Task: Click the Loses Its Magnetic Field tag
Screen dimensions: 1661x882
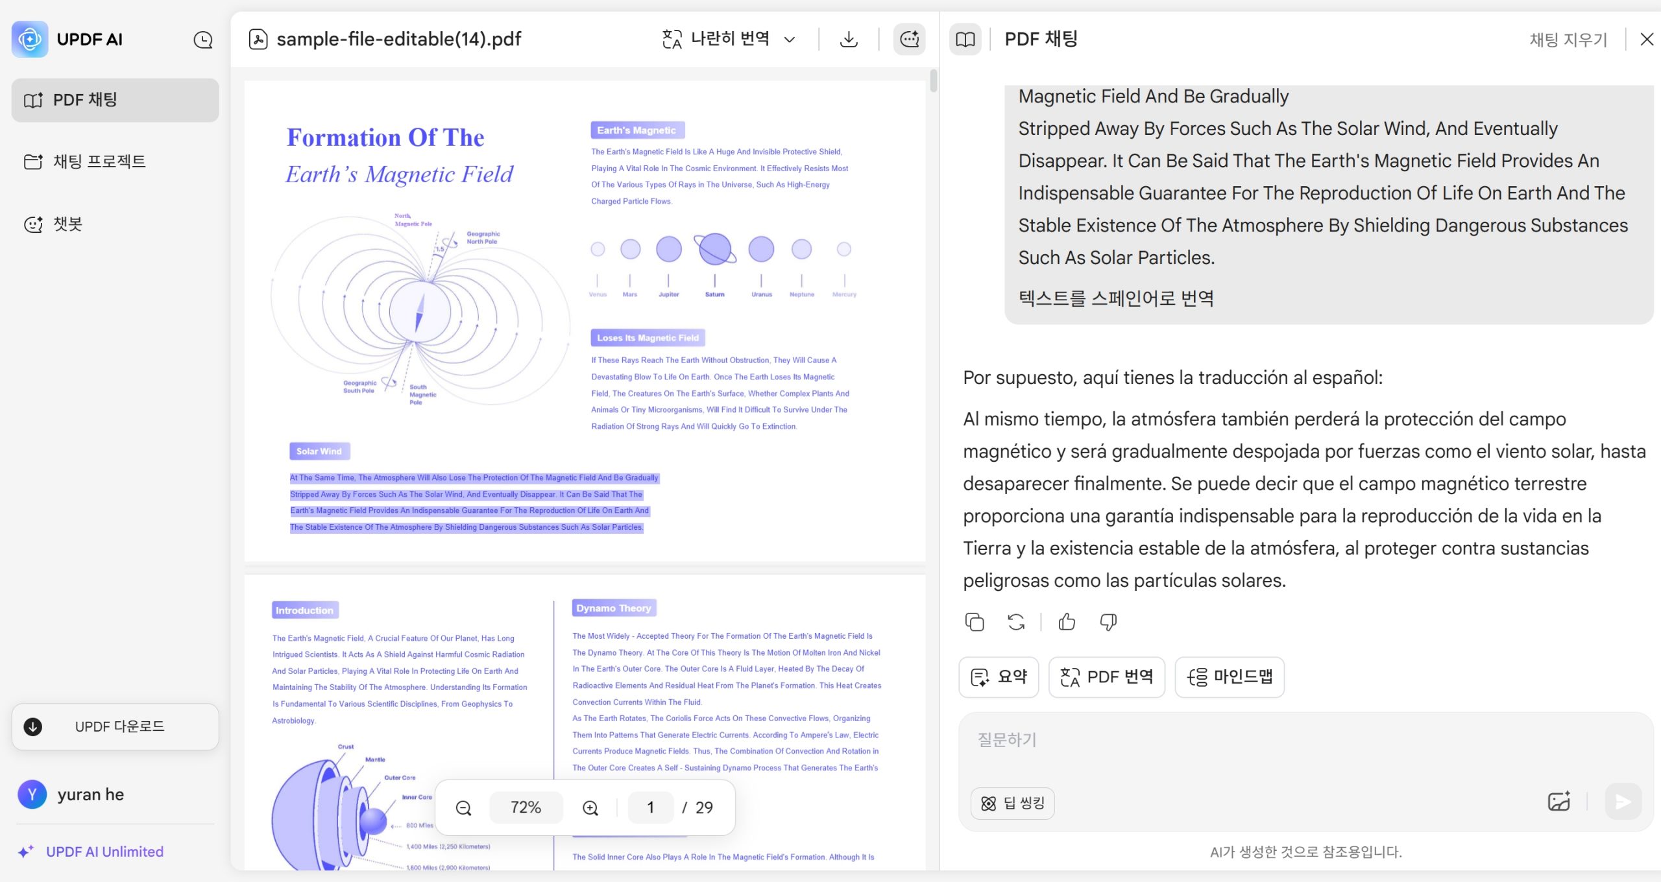Action: pyautogui.click(x=648, y=338)
